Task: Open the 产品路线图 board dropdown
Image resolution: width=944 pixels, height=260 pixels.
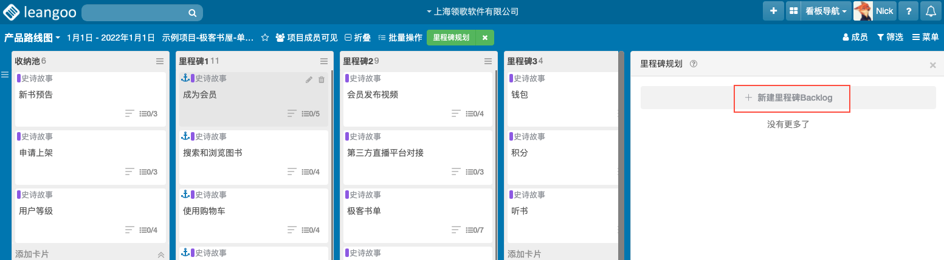Action: [x=32, y=38]
